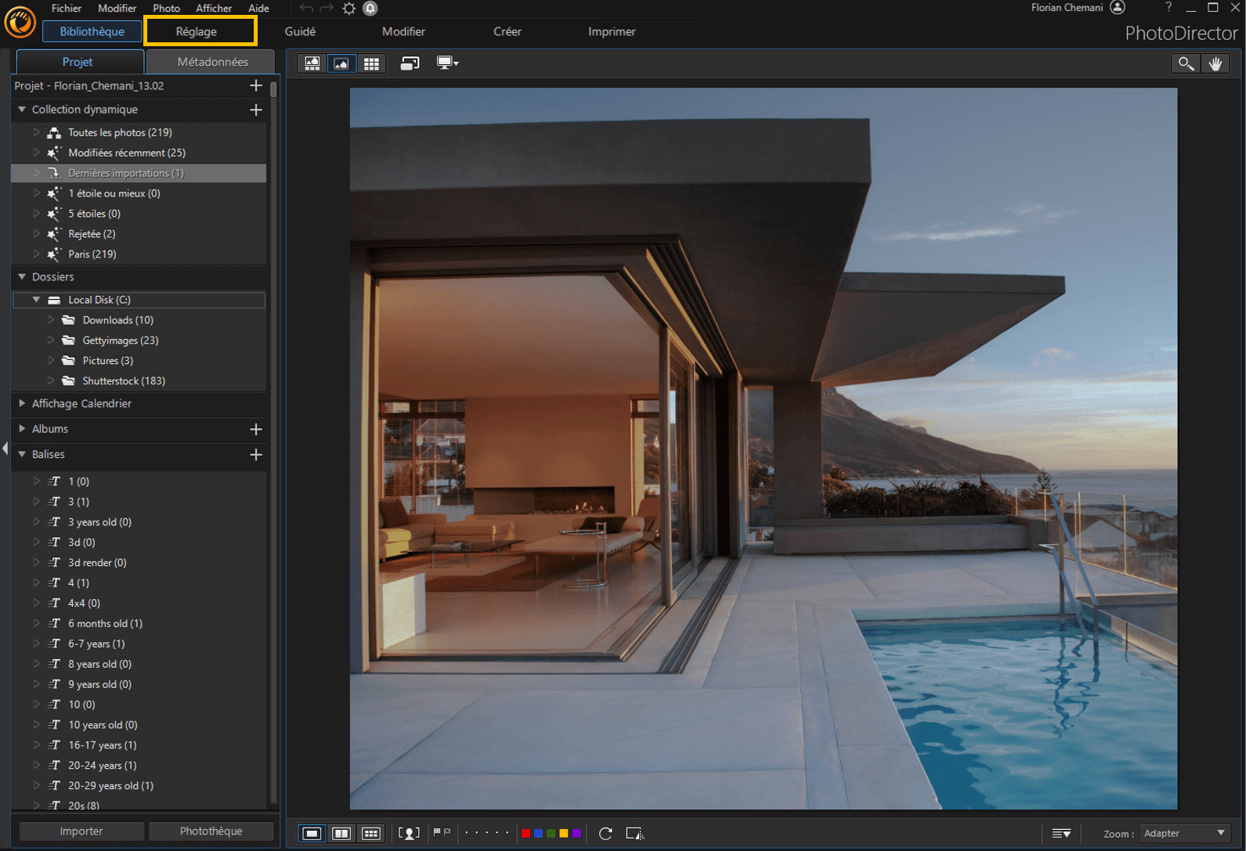Switch to the Guidé module
This screenshot has height=851, width=1246.
point(300,31)
